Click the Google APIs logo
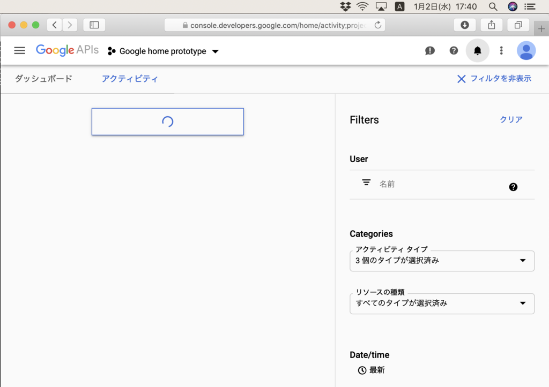 [x=67, y=50]
